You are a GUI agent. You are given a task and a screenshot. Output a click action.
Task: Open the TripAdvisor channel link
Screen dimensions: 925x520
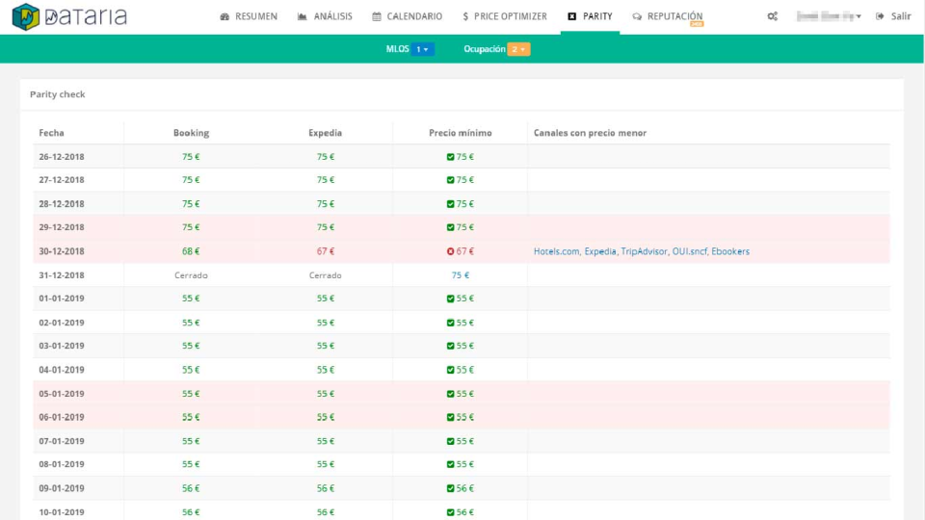[644, 251]
